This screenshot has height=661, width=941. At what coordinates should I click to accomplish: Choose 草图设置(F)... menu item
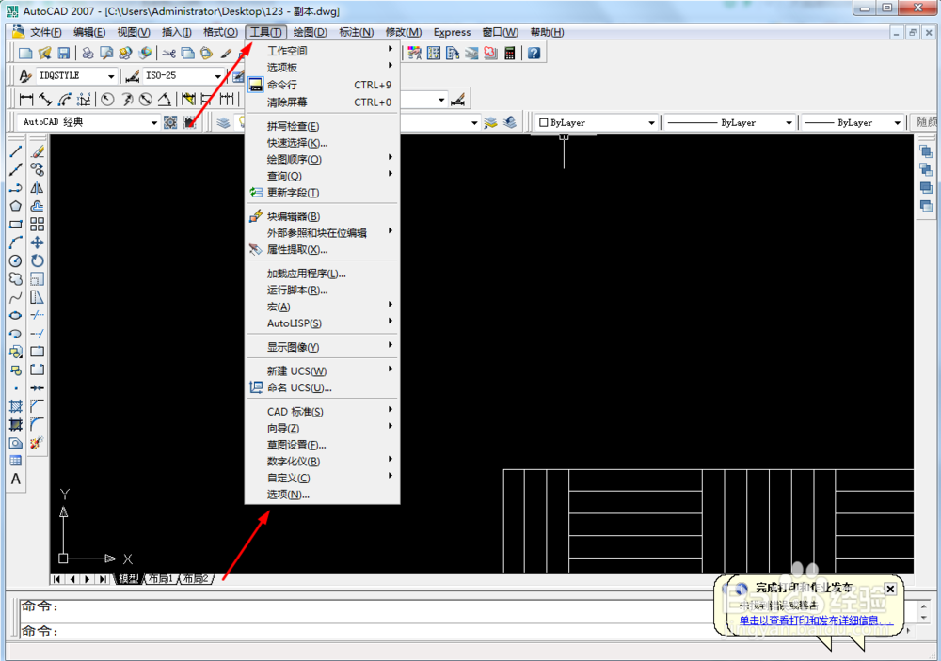tap(322, 445)
